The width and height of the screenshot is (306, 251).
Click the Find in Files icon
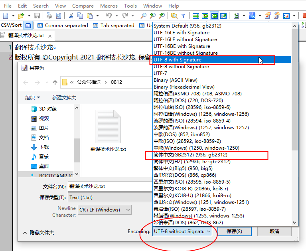[174, 16]
